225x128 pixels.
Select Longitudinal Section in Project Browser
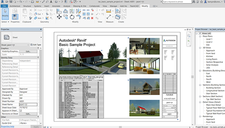pos(215,91)
